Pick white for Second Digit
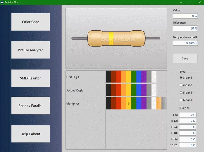 (x=154, y=90)
